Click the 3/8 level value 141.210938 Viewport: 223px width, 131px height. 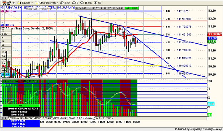pos(184,50)
